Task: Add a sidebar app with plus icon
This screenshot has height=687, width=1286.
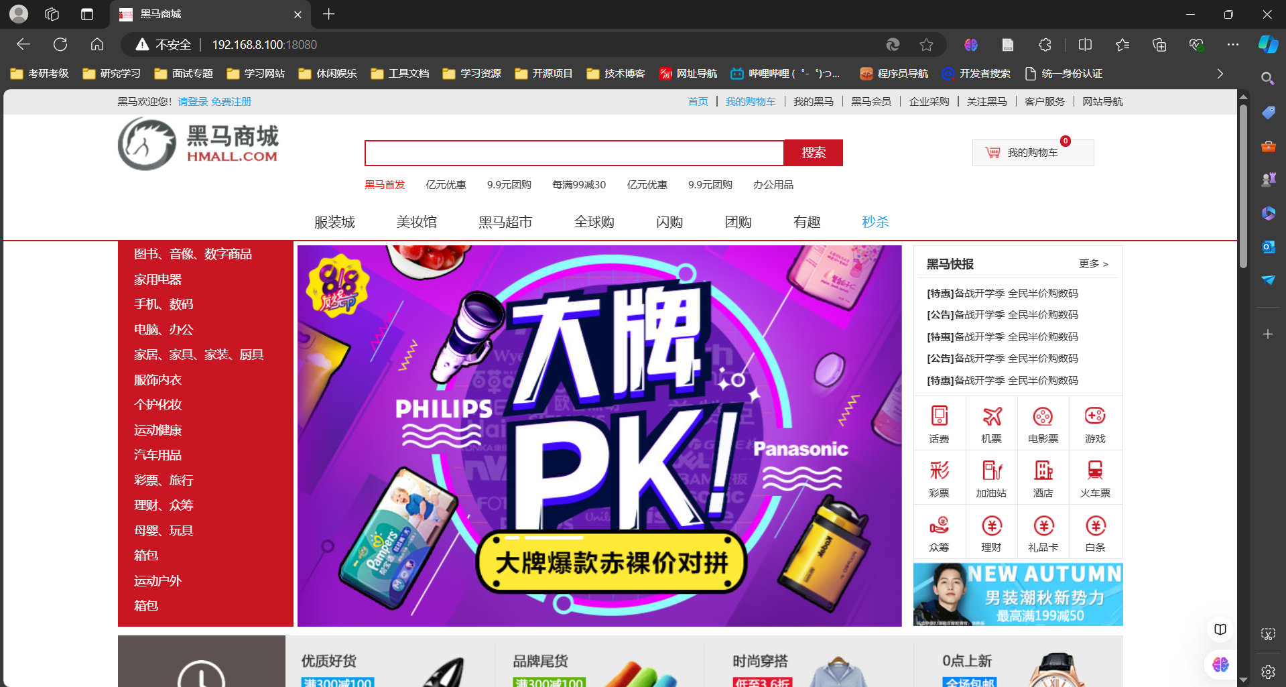Action: coord(1268,334)
